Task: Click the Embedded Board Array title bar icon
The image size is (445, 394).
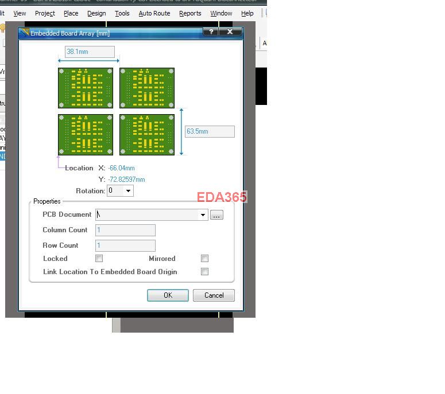Action: click(x=25, y=32)
